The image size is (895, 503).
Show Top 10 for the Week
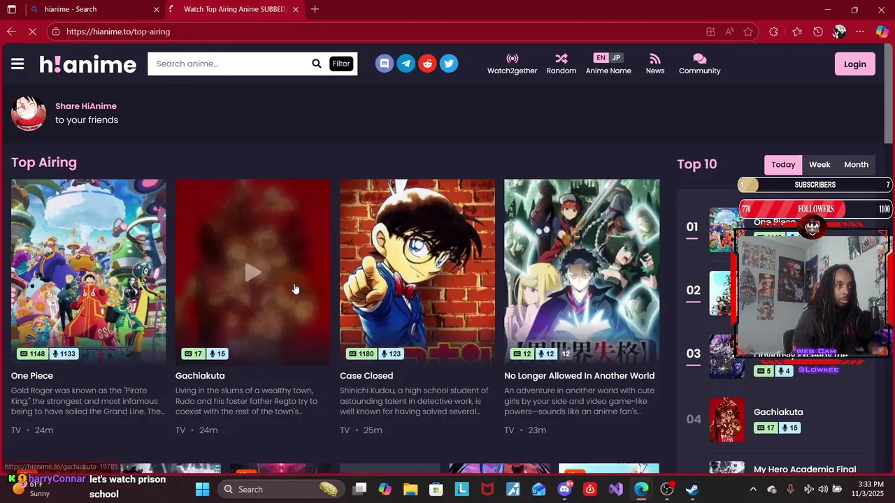(819, 165)
